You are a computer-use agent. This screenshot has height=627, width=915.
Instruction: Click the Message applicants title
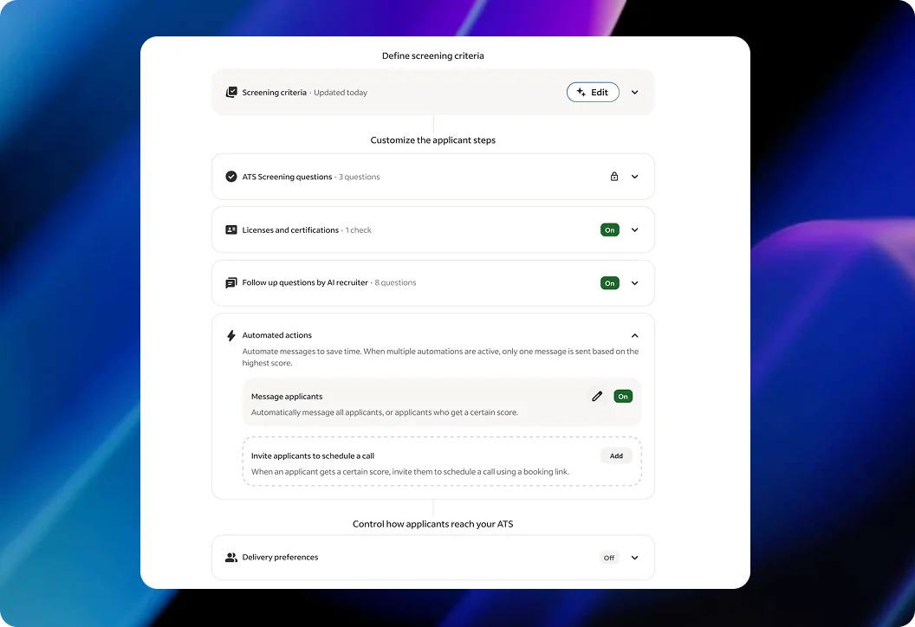pyautogui.click(x=287, y=396)
